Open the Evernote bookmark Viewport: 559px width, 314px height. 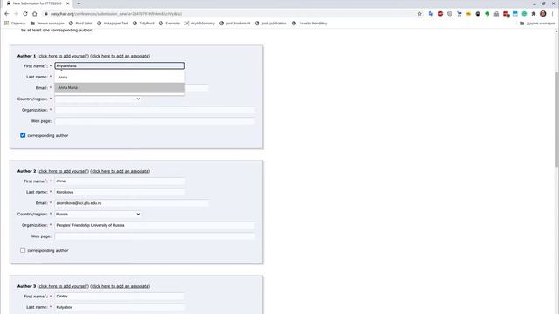(x=169, y=24)
